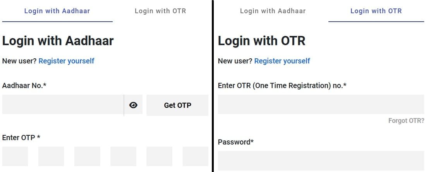Toggle Aadhaar number visibility eye icon

point(133,105)
